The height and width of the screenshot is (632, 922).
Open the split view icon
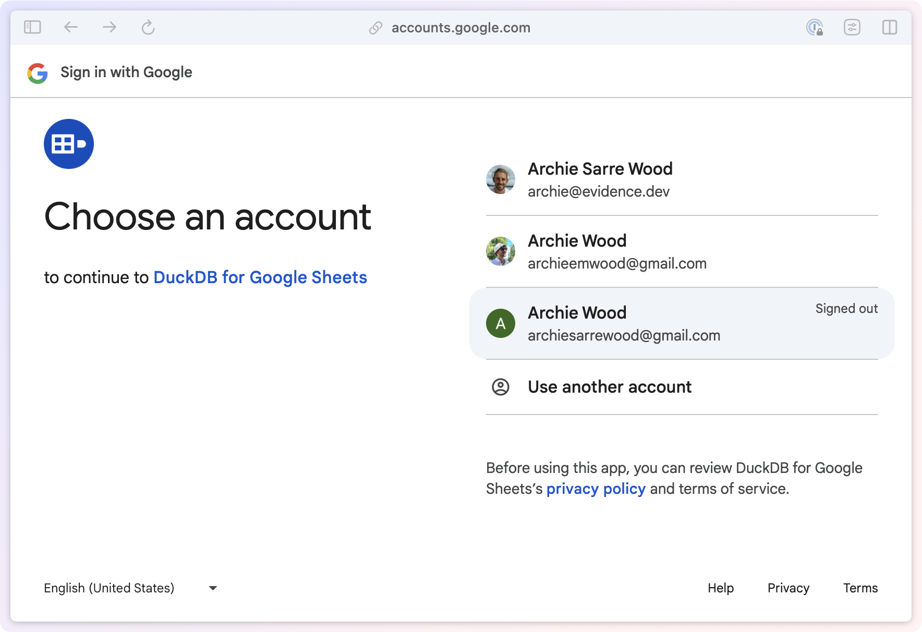pos(890,27)
